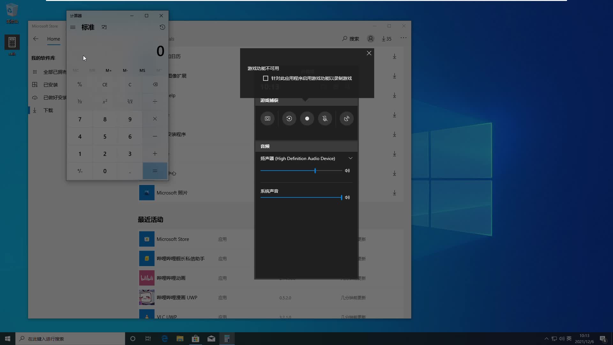Image resolution: width=613 pixels, height=345 pixels.
Task: Click the MS memory store button
Action: coord(142,70)
